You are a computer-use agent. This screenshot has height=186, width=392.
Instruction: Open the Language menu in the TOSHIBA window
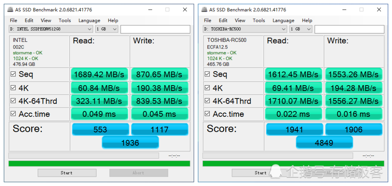283,20
